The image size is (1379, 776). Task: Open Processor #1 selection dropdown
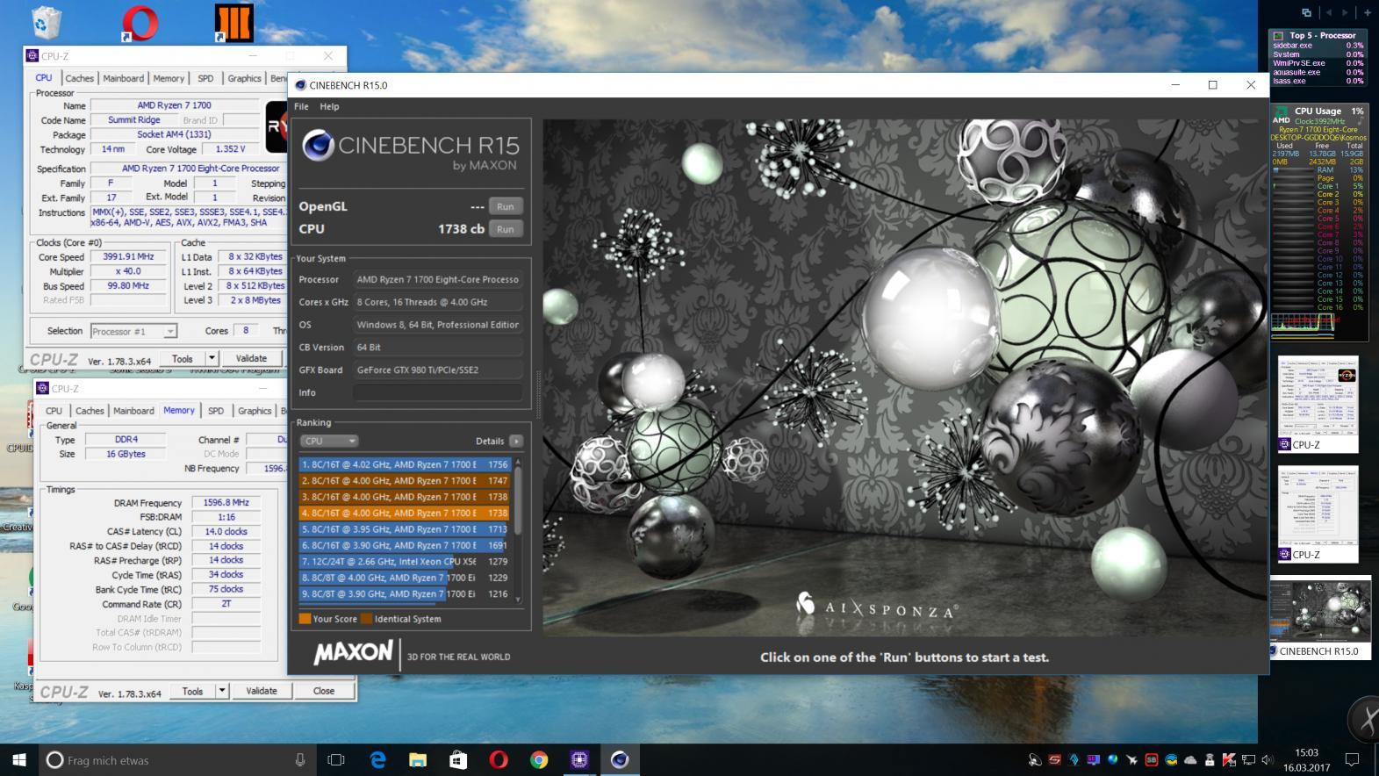(133, 331)
